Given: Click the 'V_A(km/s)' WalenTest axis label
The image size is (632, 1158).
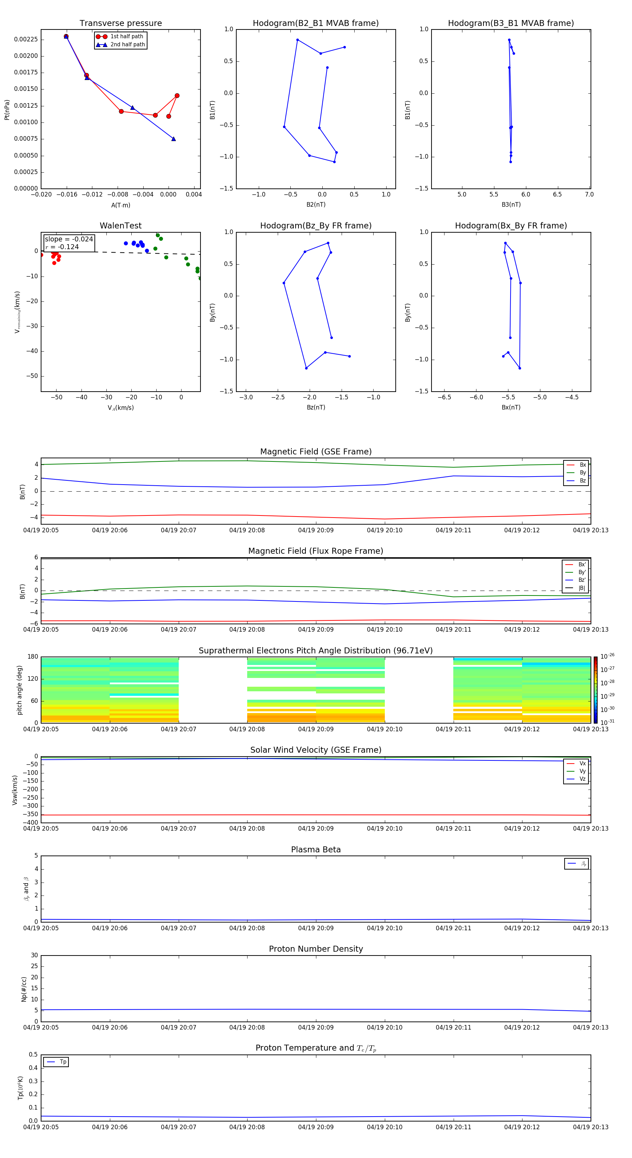Looking at the screenshot, I should pos(120,408).
